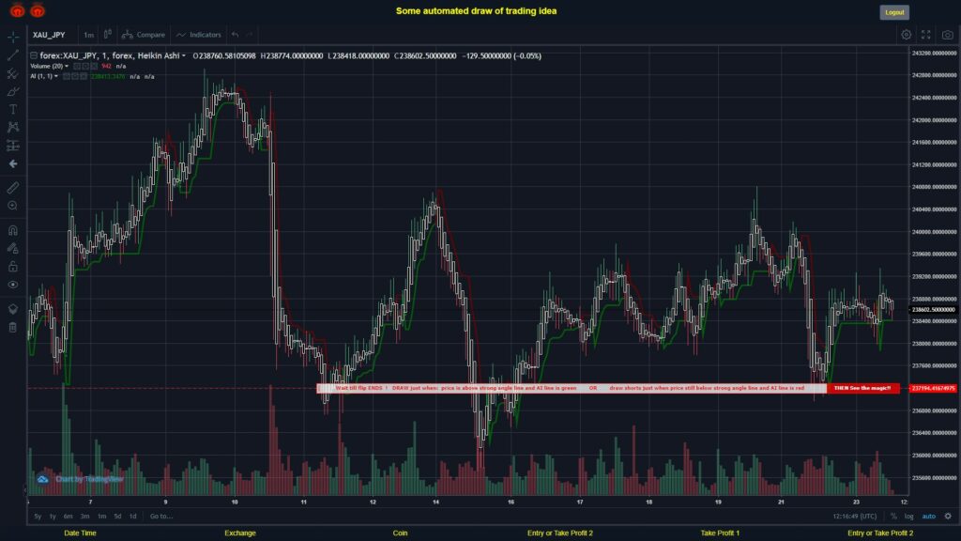This screenshot has width=961, height=541.
Task: Open the Indicators menu
Action: point(199,35)
